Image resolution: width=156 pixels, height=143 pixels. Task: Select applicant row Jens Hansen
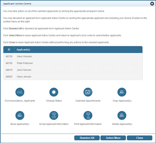click(x=73, y=70)
